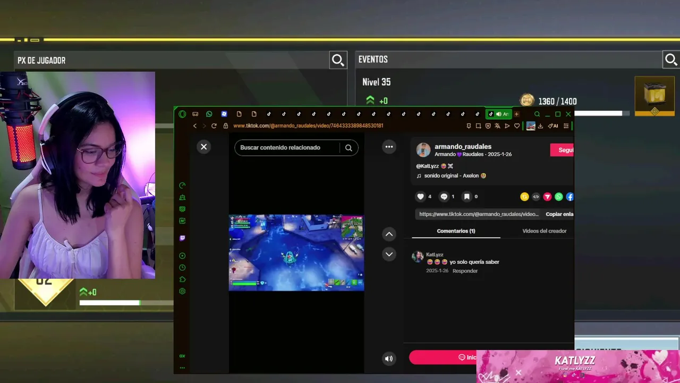Image resolution: width=680 pixels, height=383 pixels.
Task: Click the tab search magnifier in browser
Action: pos(537,114)
